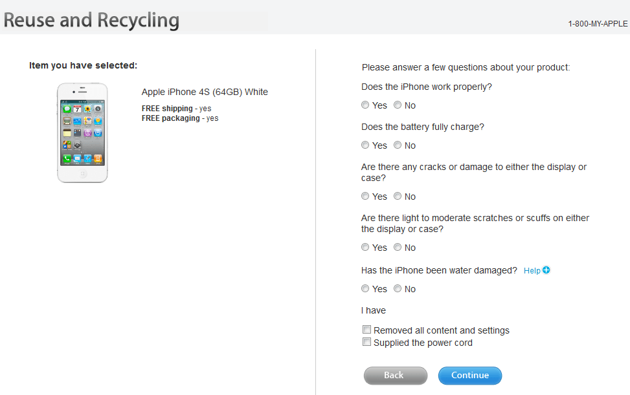Click the white iPhone 4S product image
Screen dimensions: 630x395
pos(83,133)
